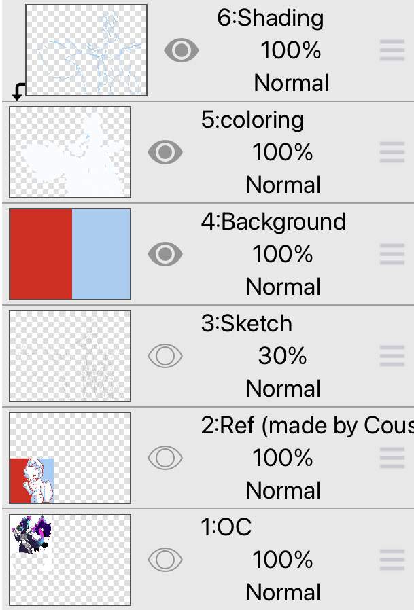Image resolution: width=414 pixels, height=610 pixels.
Task: Click the 3:Sketch layer name
Action: pos(247,323)
